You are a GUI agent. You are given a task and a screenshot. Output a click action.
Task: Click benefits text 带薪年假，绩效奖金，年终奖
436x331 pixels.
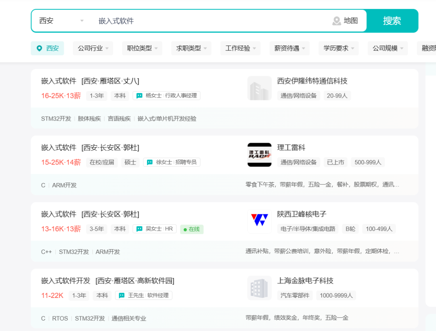pyautogui.click(x=297, y=318)
